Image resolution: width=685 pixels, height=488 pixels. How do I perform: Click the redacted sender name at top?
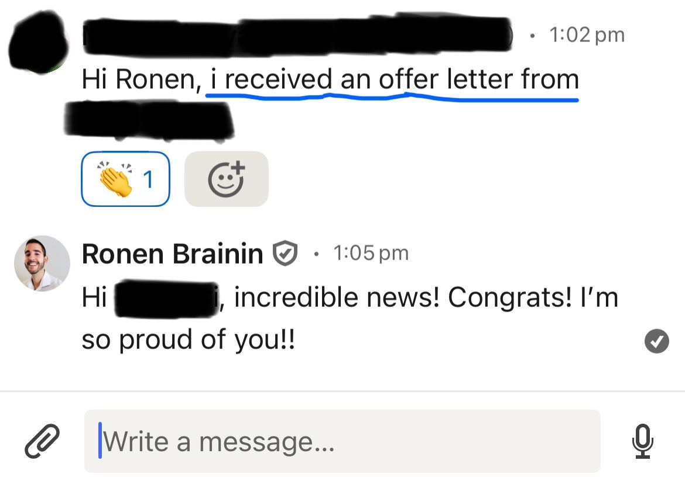tap(296, 36)
